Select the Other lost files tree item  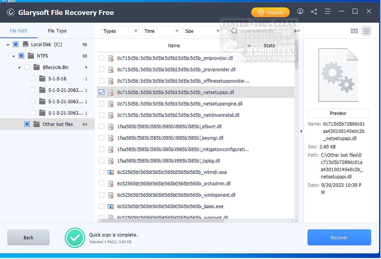point(47,124)
